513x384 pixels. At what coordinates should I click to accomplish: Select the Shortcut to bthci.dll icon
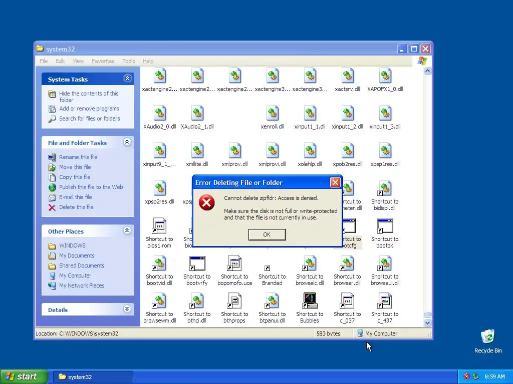(x=197, y=300)
